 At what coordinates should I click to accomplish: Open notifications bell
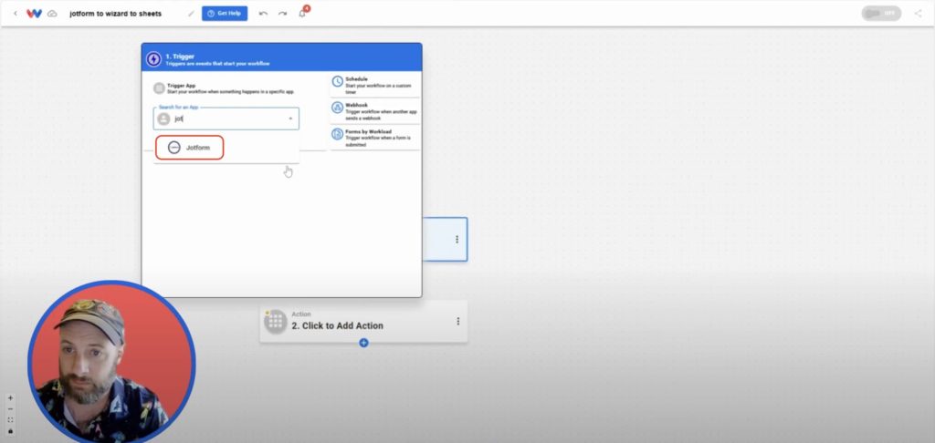(302, 13)
